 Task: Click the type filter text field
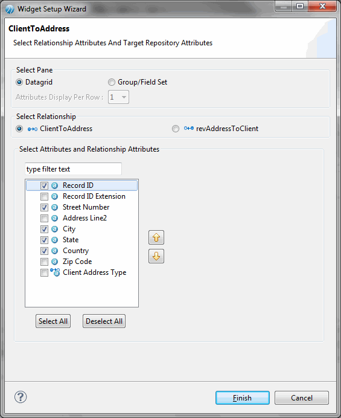(x=73, y=169)
